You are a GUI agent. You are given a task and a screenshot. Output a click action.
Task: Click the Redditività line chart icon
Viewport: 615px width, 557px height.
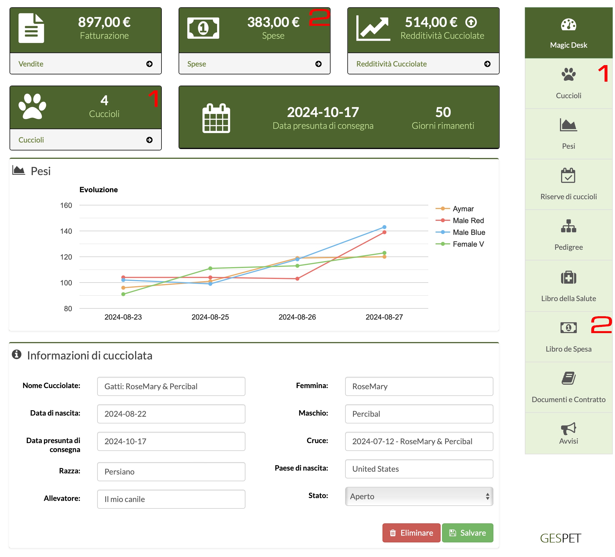373,29
